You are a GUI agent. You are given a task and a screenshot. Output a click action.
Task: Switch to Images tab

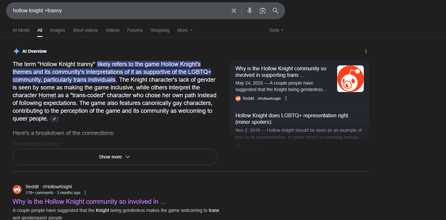[57, 30]
